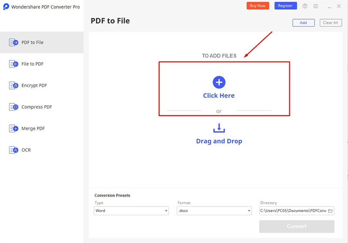Click the Conversion Presets label

point(112,195)
